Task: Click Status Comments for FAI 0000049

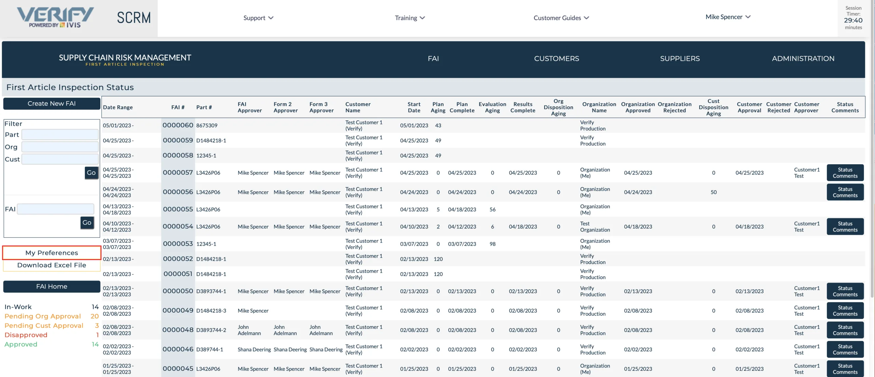Action: pos(845,311)
